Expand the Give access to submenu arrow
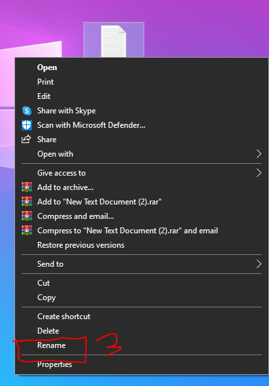The height and width of the screenshot is (386, 269). click(x=259, y=173)
